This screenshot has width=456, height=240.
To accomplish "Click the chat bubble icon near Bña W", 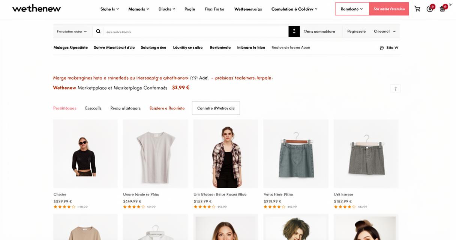I will pyautogui.click(x=382, y=48).
